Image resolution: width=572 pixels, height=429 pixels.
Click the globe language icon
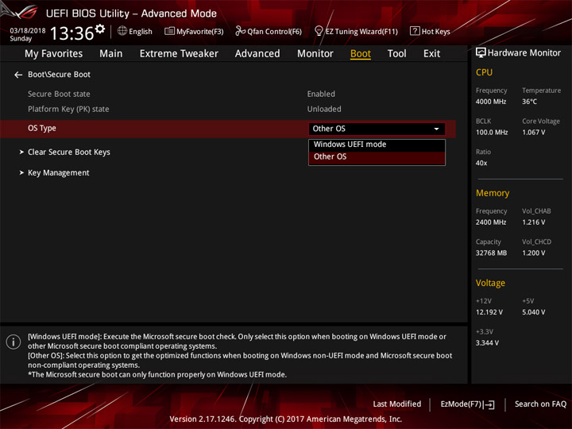tap(122, 31)
